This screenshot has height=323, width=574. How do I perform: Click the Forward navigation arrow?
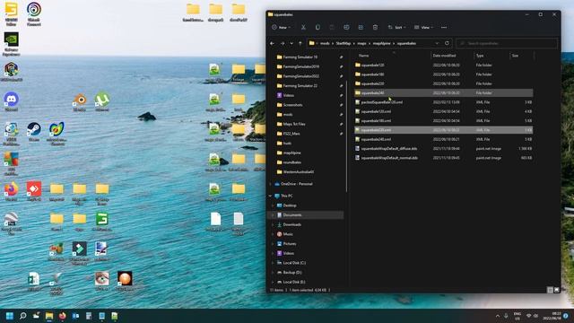pos(283,43)
